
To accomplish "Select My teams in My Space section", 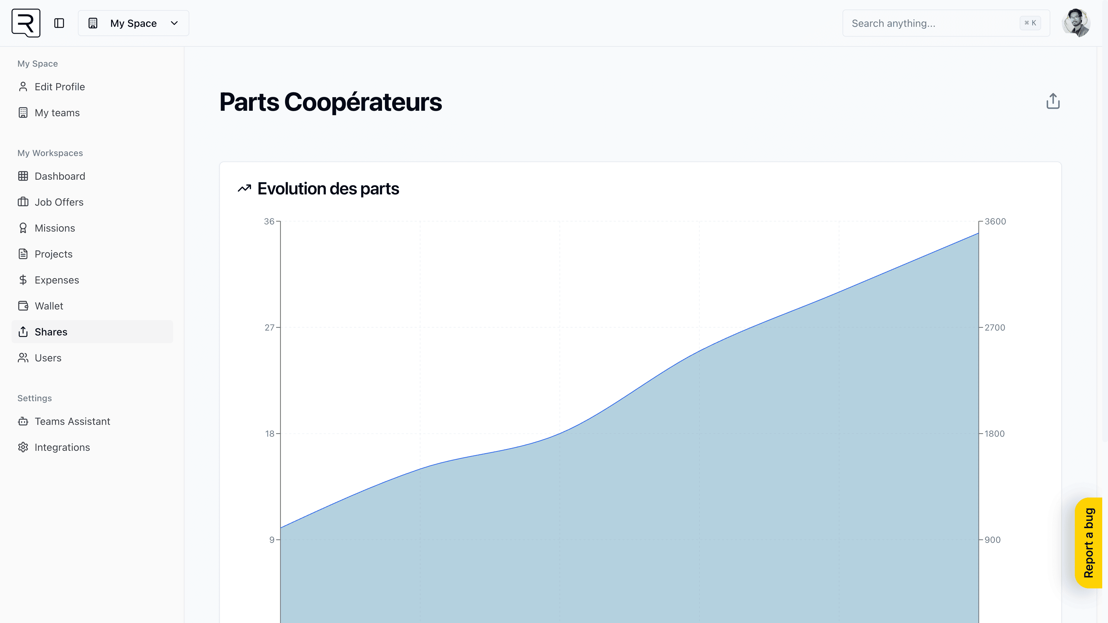I will 57,113.
